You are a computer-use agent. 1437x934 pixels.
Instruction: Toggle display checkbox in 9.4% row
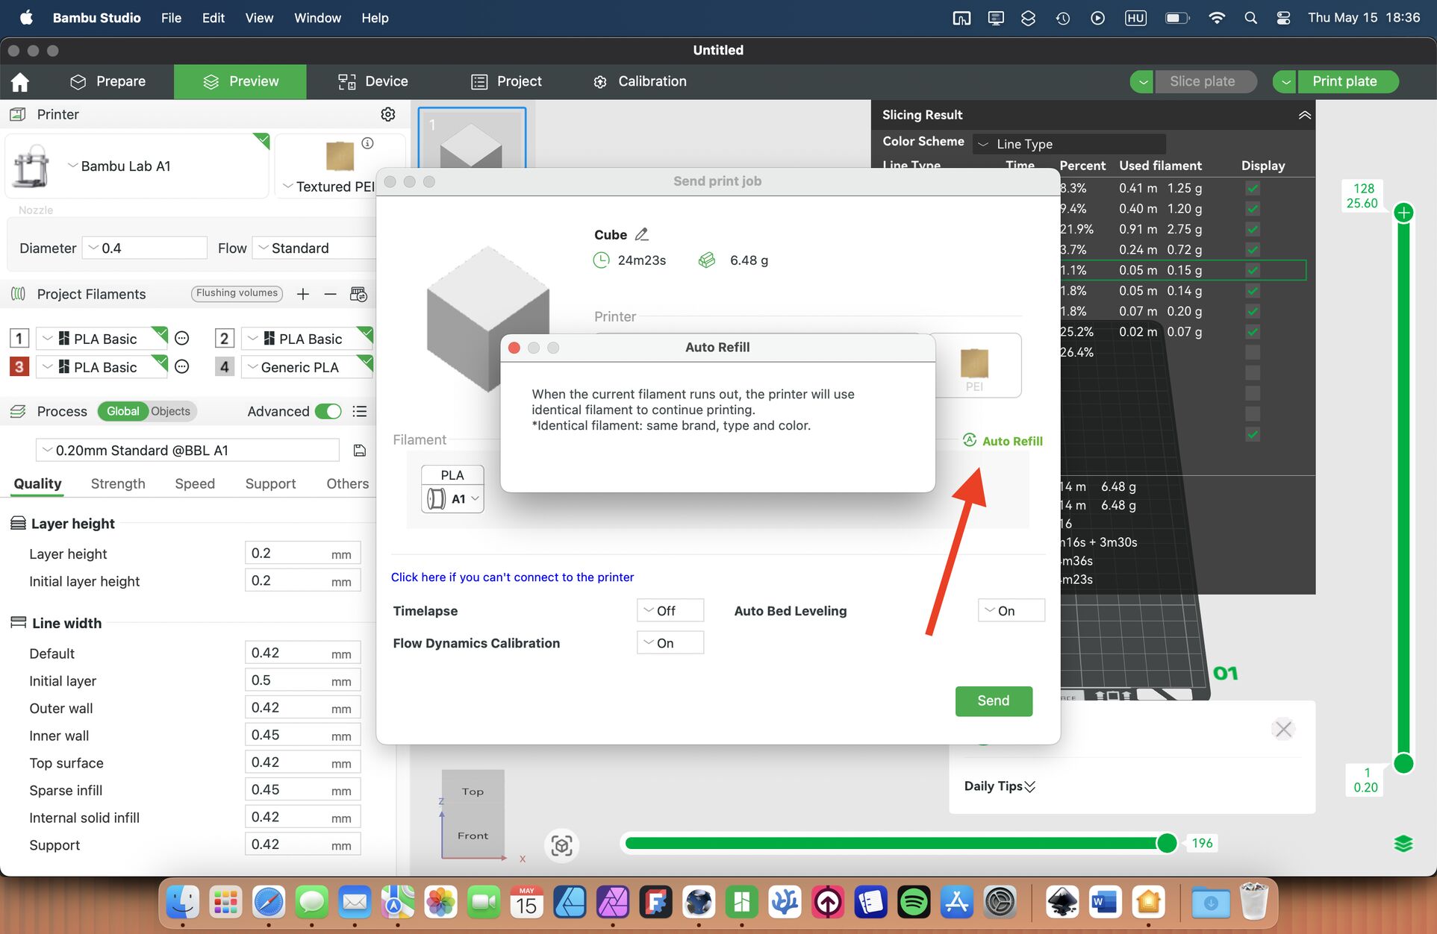(1253, 209)
